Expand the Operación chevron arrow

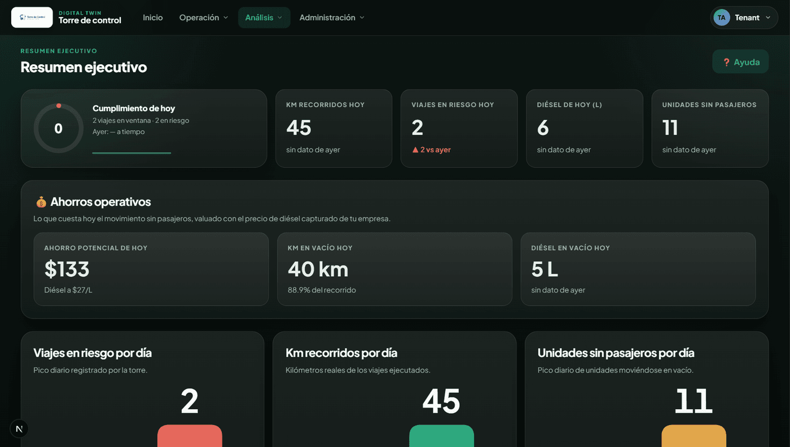point(226,17)
